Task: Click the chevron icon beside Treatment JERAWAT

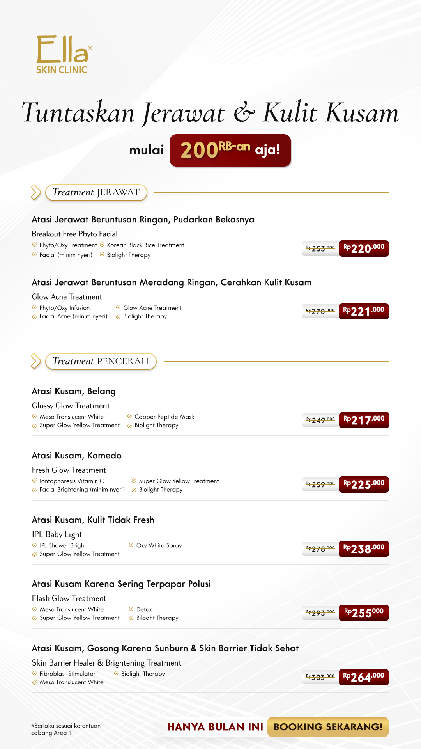Action: pyautogui.click(x=36, y=192)
